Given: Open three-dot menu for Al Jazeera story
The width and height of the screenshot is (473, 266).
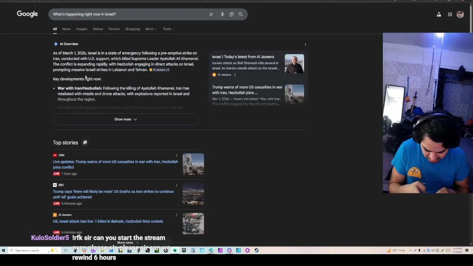Looking at the screenshot, I should [177, 215].
